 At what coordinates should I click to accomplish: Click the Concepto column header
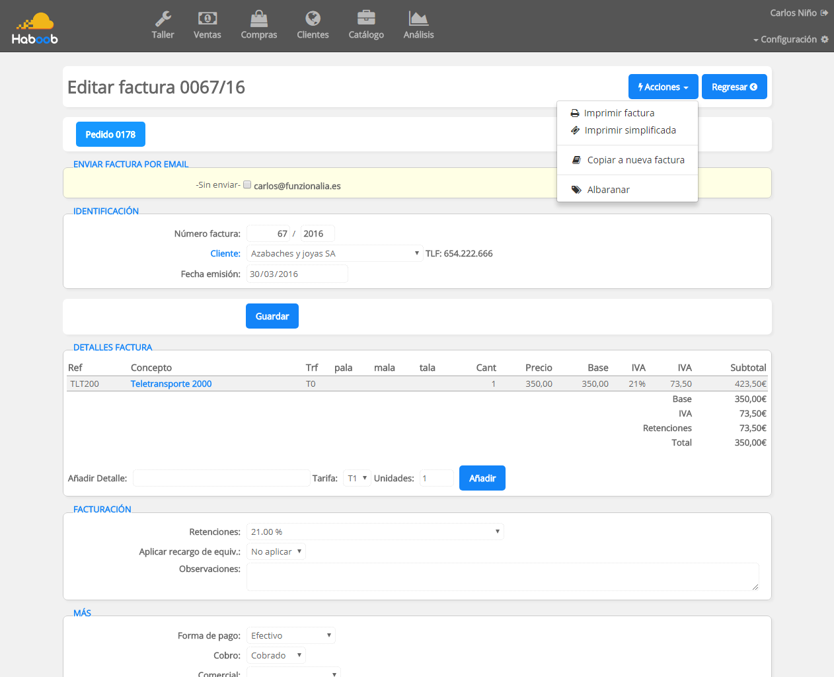151,368
